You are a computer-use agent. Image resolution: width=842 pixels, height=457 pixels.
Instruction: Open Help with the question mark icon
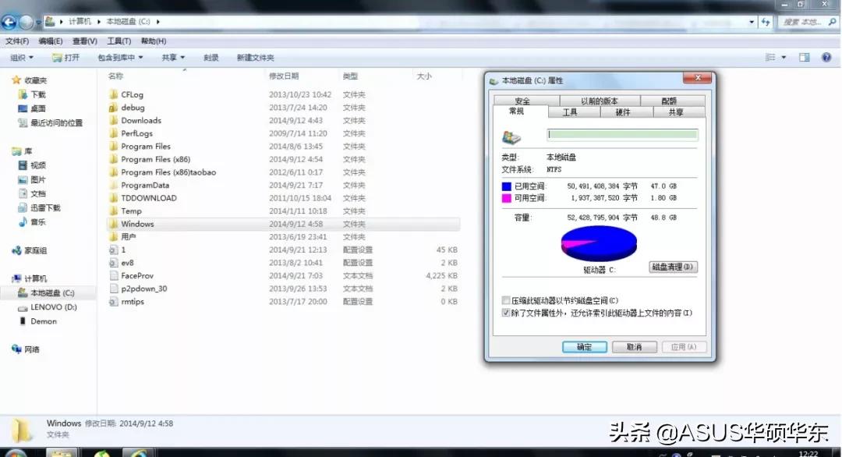(x=826, y=56)
